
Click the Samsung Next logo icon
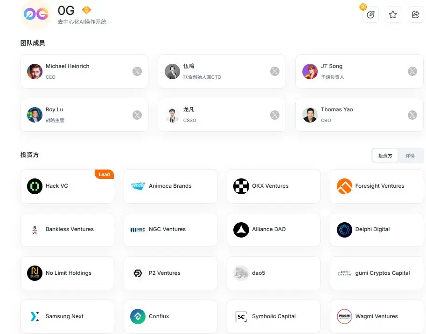coord(35,316)
